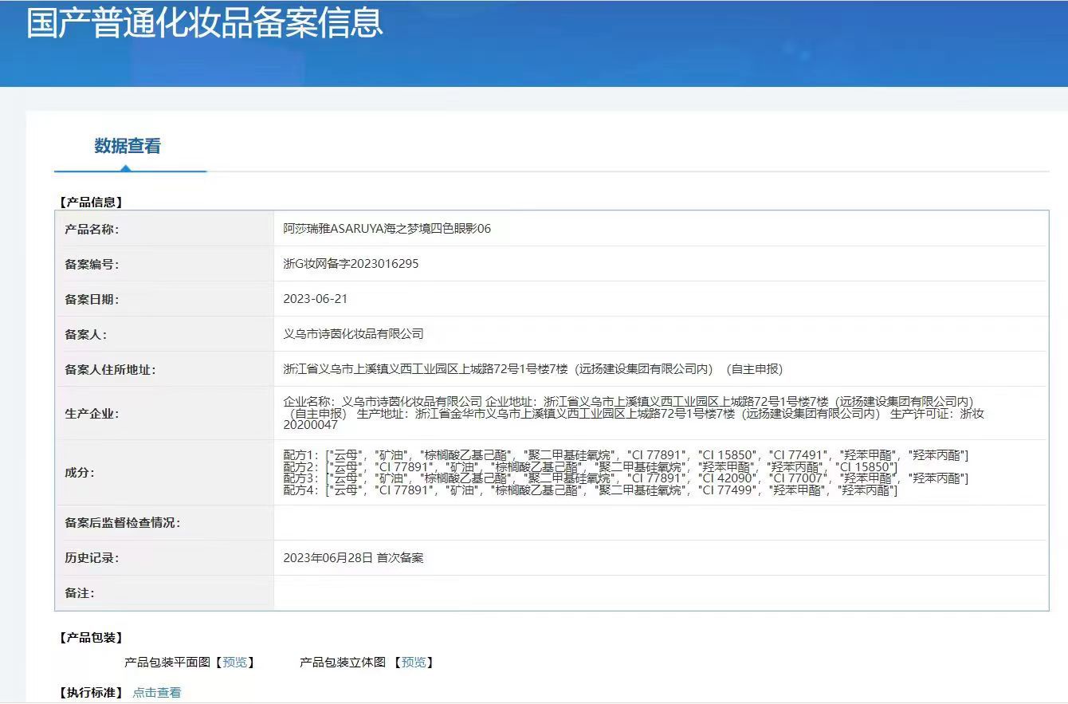Click the 历史记录 row label
Image resolution: width=1068 pixels, height=704 pixels.
click(x=92, y=558)
